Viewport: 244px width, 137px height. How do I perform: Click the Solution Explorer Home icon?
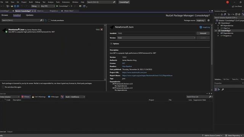tap(222, 14)
